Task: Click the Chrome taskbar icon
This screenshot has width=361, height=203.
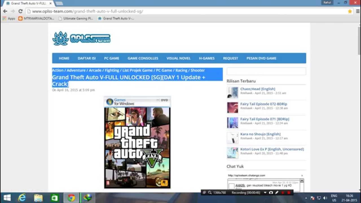Action: coord(71,198)
